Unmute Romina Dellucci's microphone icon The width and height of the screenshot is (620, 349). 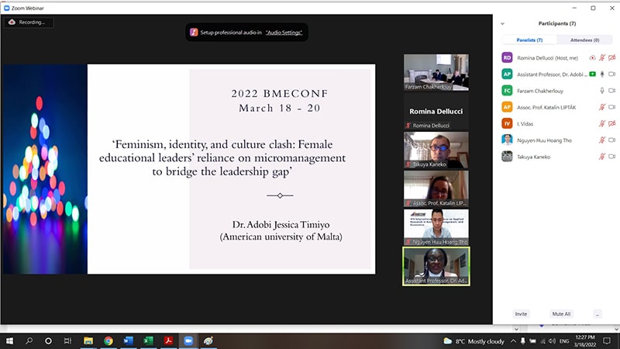click(602, 57)
